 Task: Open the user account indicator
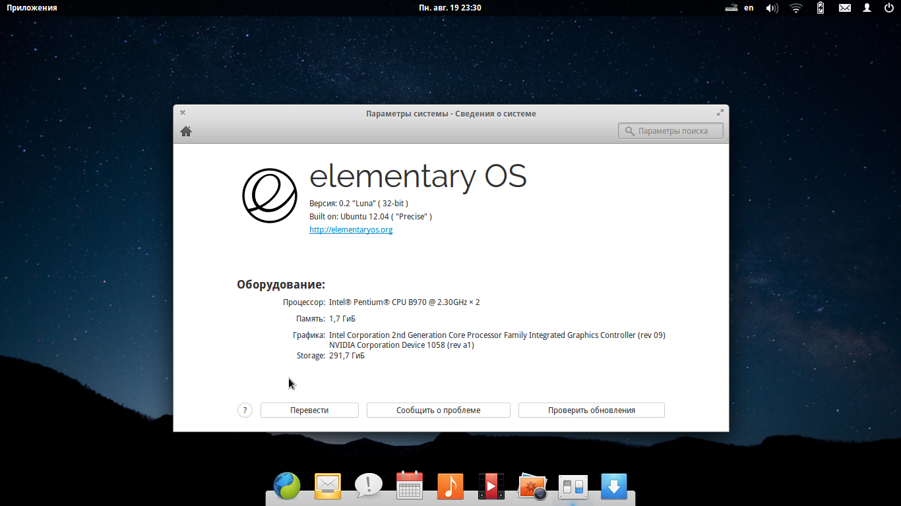click(x=867, y=8)
